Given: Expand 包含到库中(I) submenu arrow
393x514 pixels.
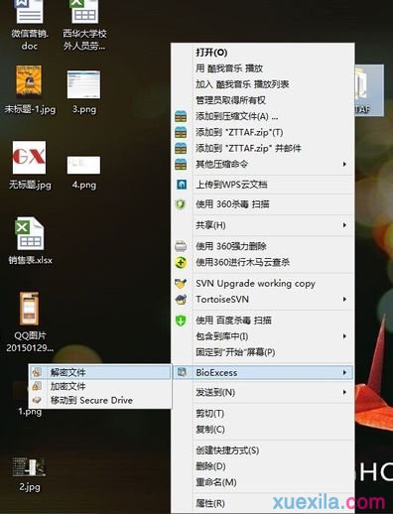Looking at the screenshot, I should click(344, 336).
